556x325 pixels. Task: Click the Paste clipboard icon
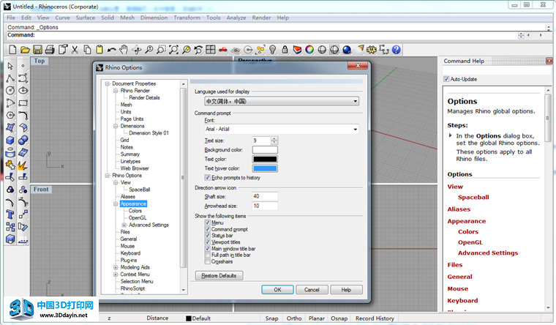[x=99, y=50]
